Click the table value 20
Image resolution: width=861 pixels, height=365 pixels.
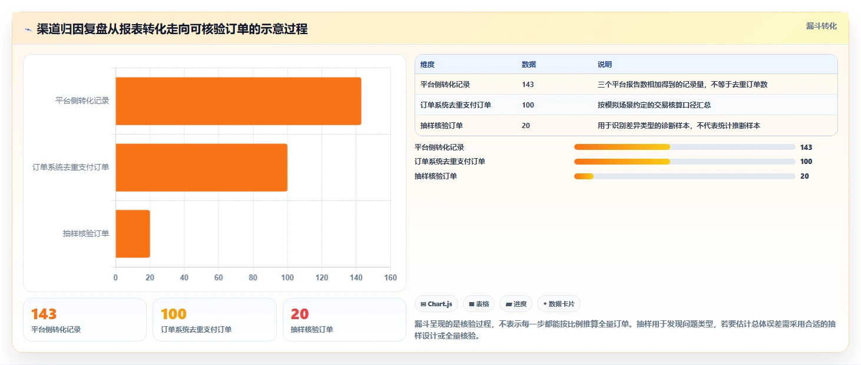[526, 126]
